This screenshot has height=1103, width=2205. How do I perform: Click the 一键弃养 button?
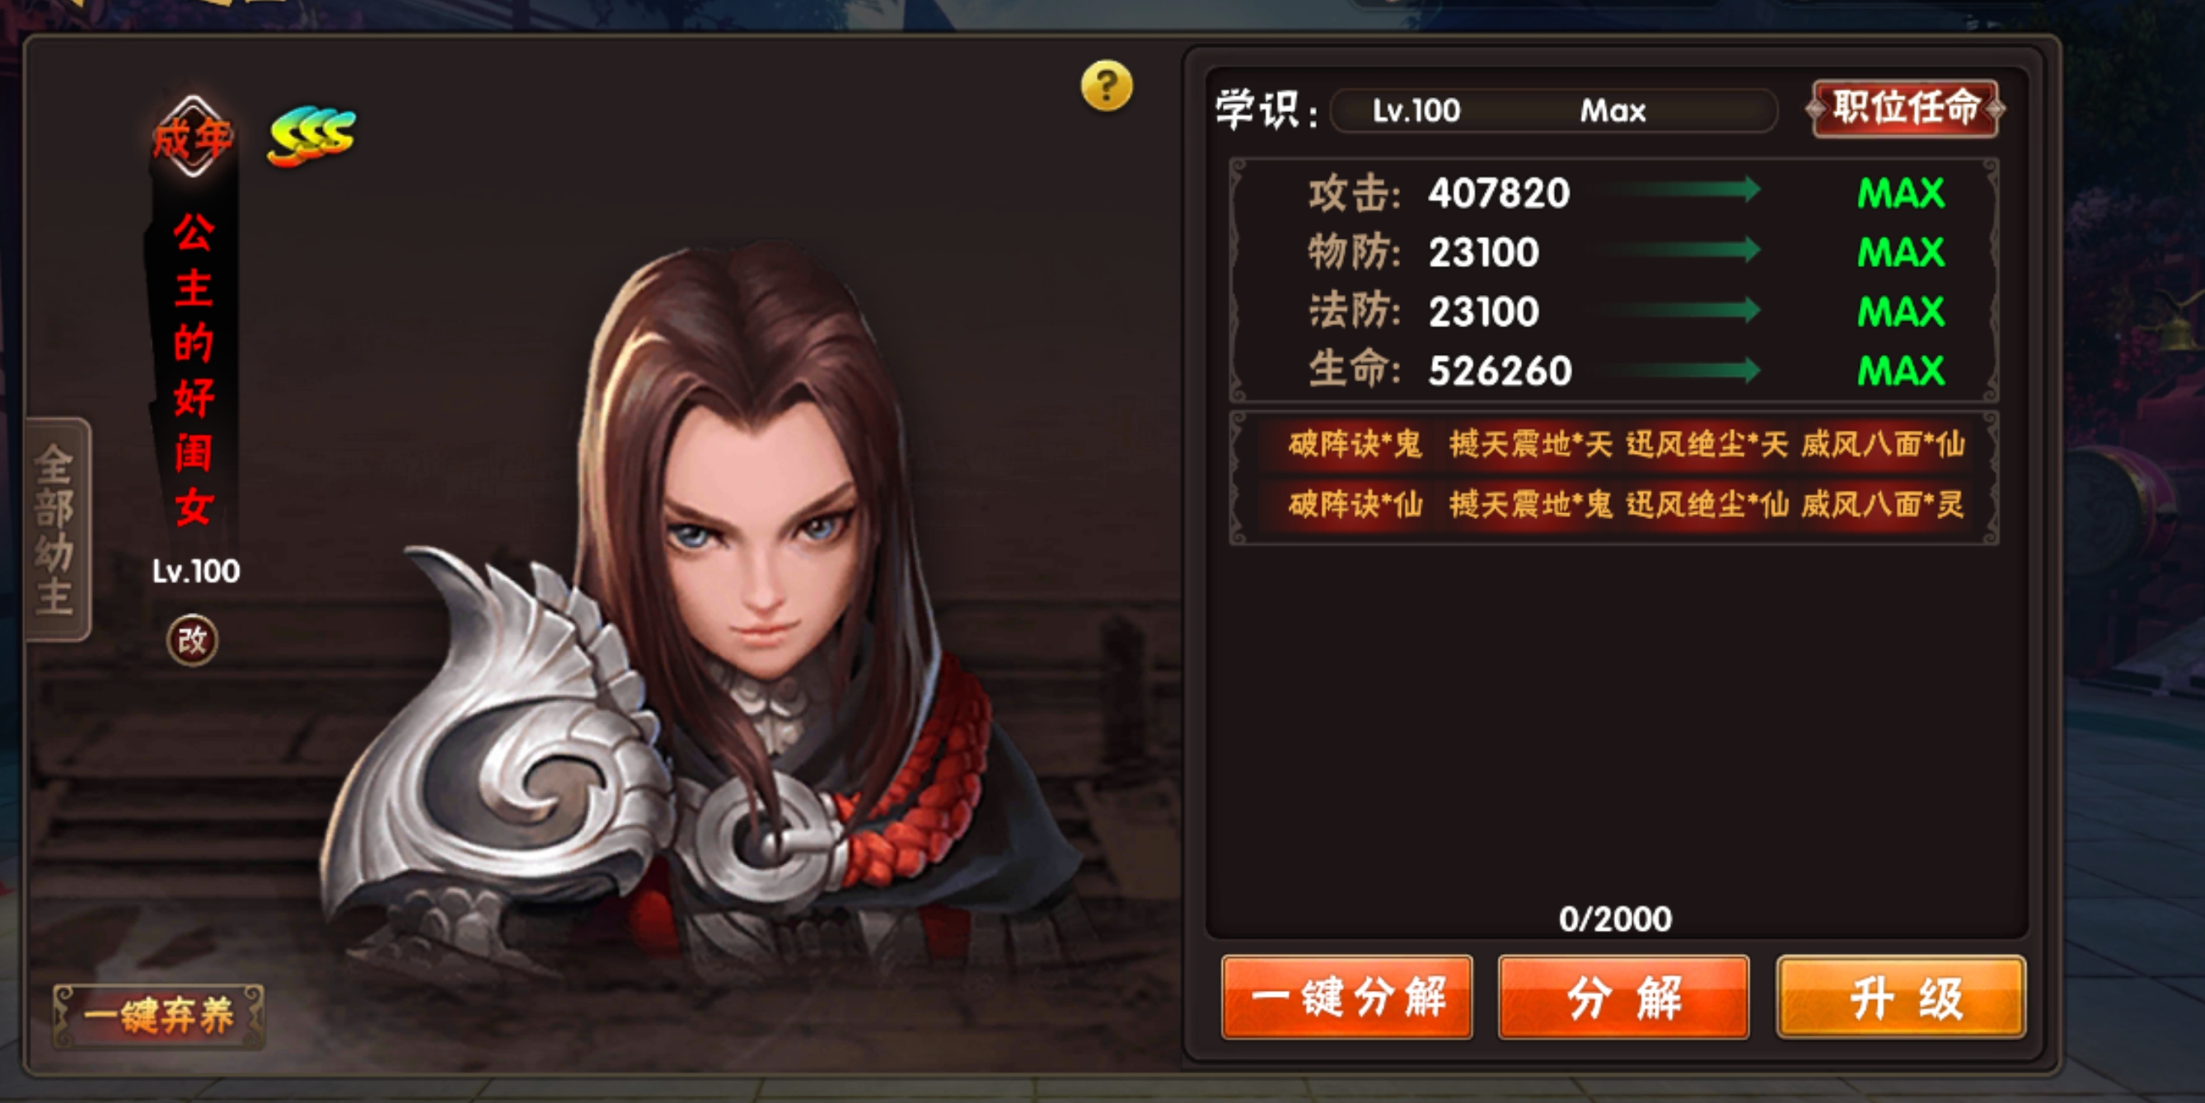click(x=158, y=1017)
